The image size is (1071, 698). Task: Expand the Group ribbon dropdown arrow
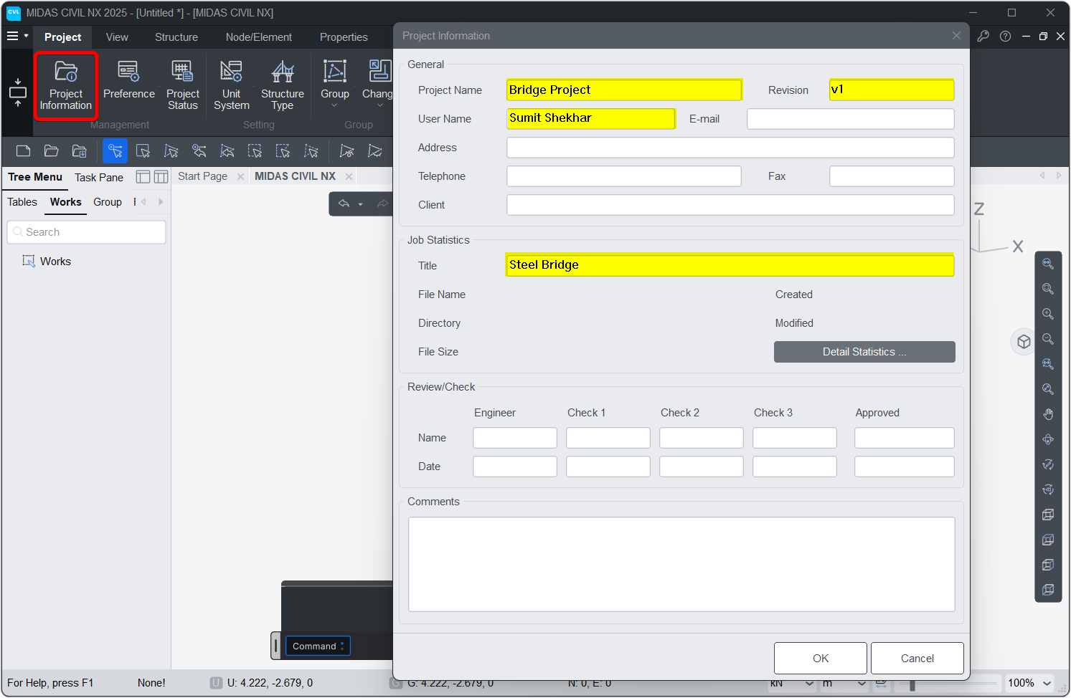click(334, 105)
